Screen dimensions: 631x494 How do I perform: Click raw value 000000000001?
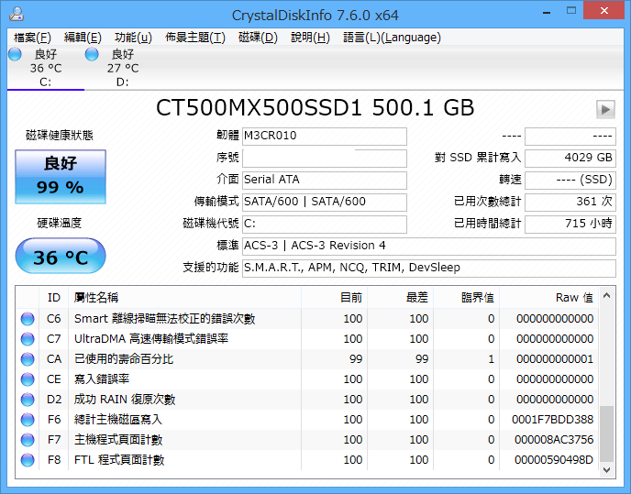[555, 359]
